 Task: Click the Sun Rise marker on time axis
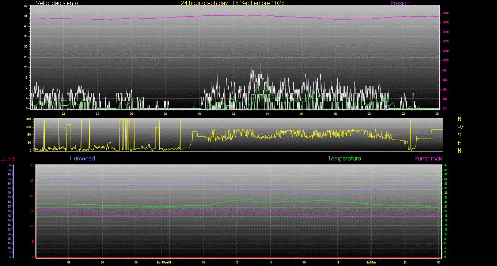pyautogui.click(x=162, y=262)
